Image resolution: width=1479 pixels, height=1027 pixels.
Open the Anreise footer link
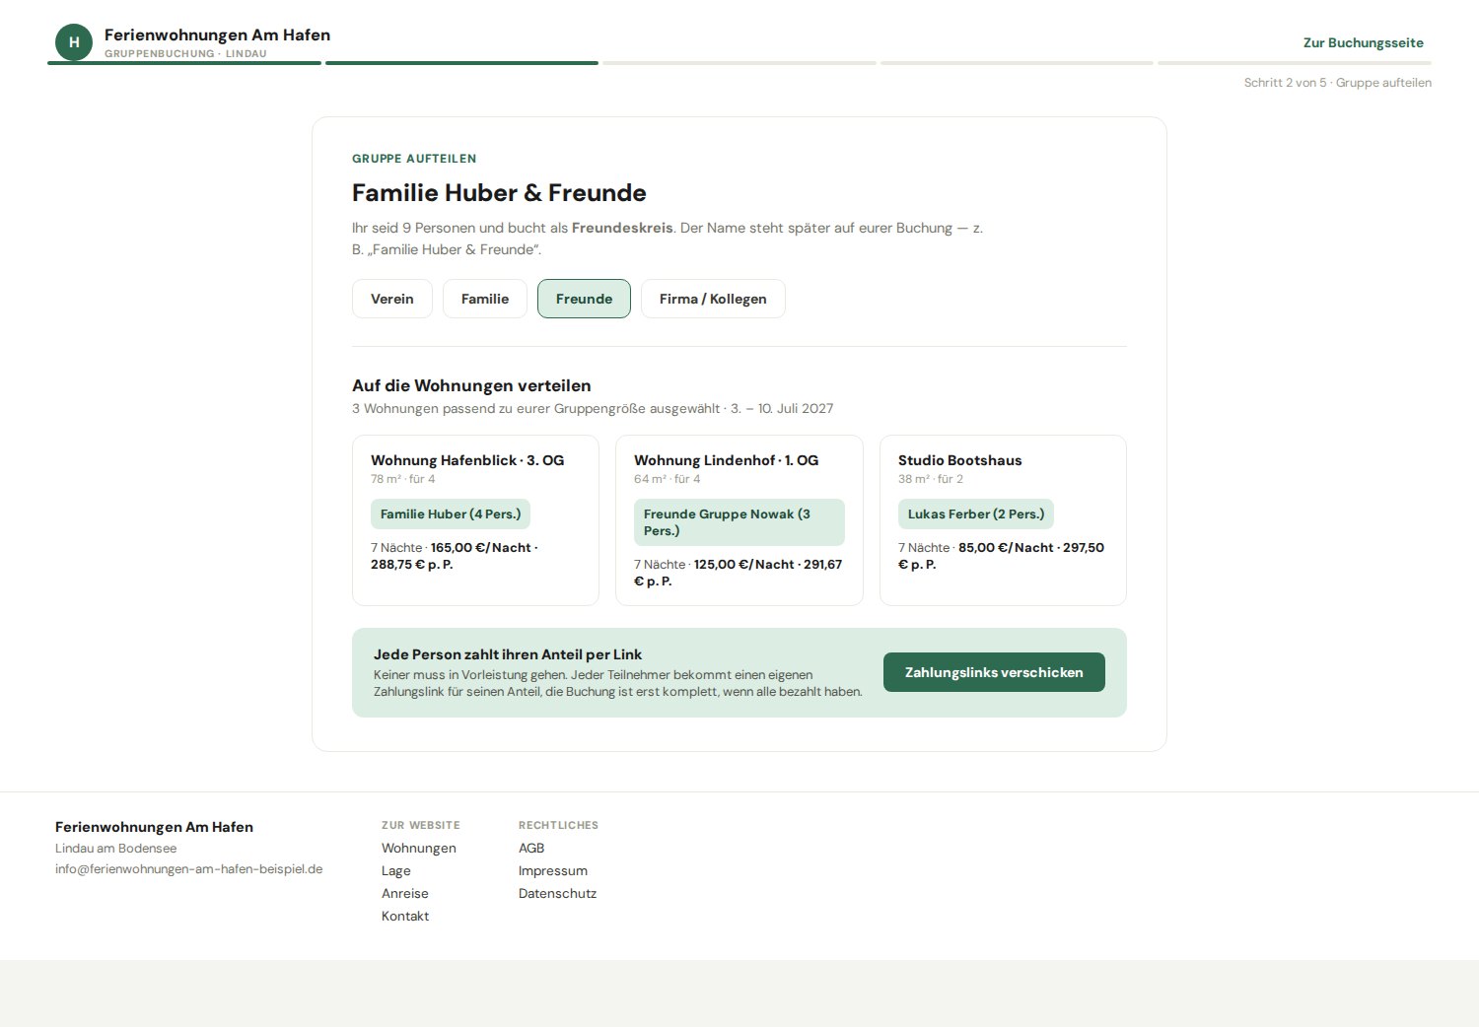coord(405,893)
